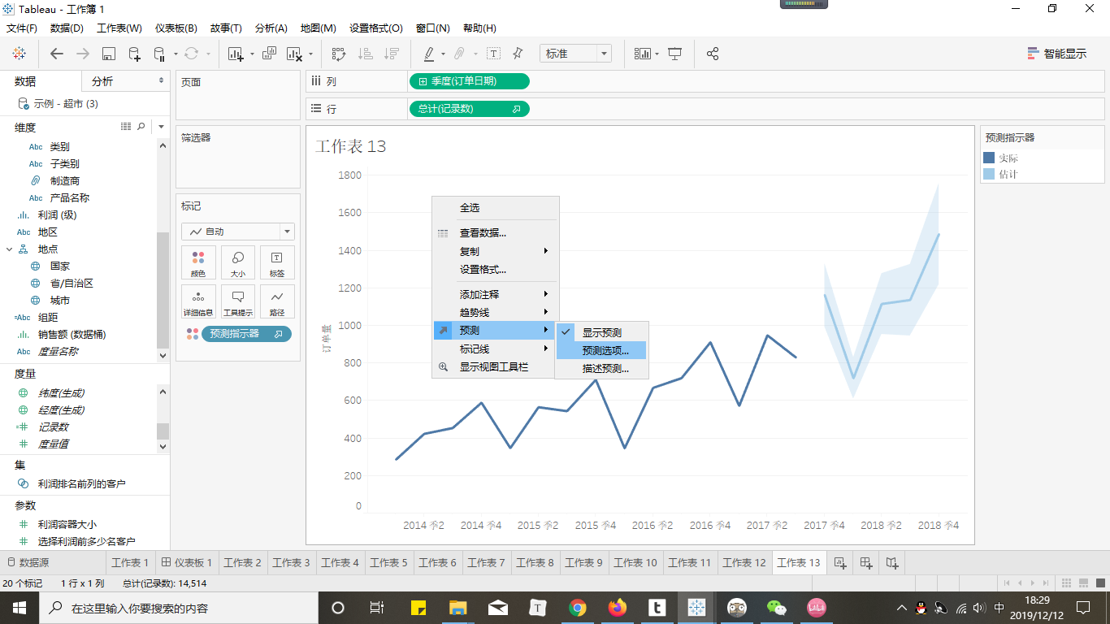The width and height of the screenshot is (1110, 624).
Task: Choose View Data in context menu
Action: pyautogui.click(x=496, y=232)
